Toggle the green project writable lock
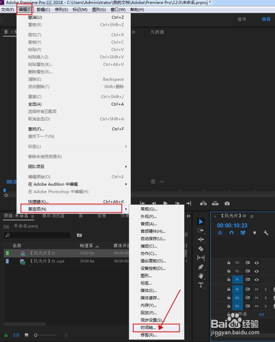This screenshot has height=342, width=275. (6, 335)
